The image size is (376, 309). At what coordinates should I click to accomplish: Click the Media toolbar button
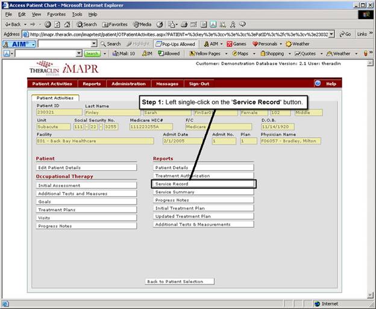[x=142, y=24]
